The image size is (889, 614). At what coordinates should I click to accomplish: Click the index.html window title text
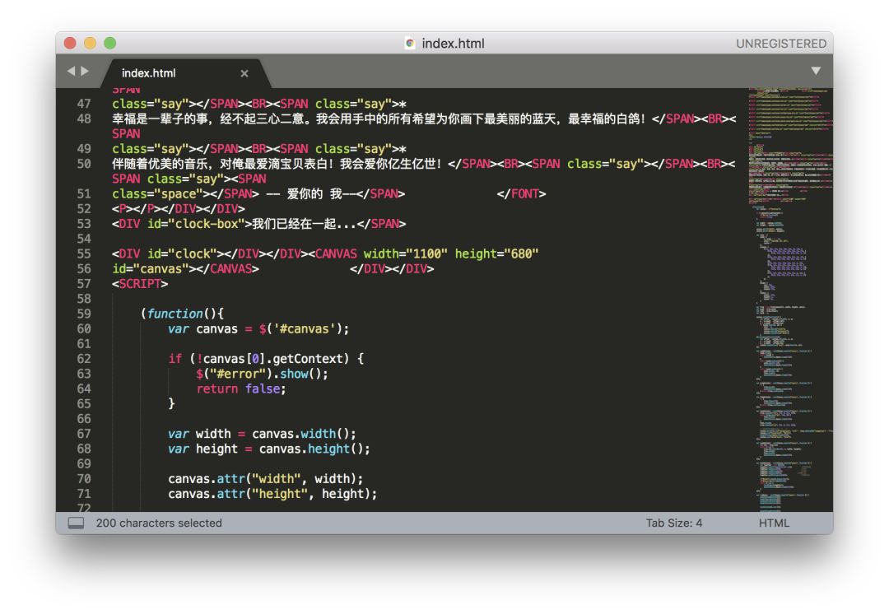coord(453,44)
